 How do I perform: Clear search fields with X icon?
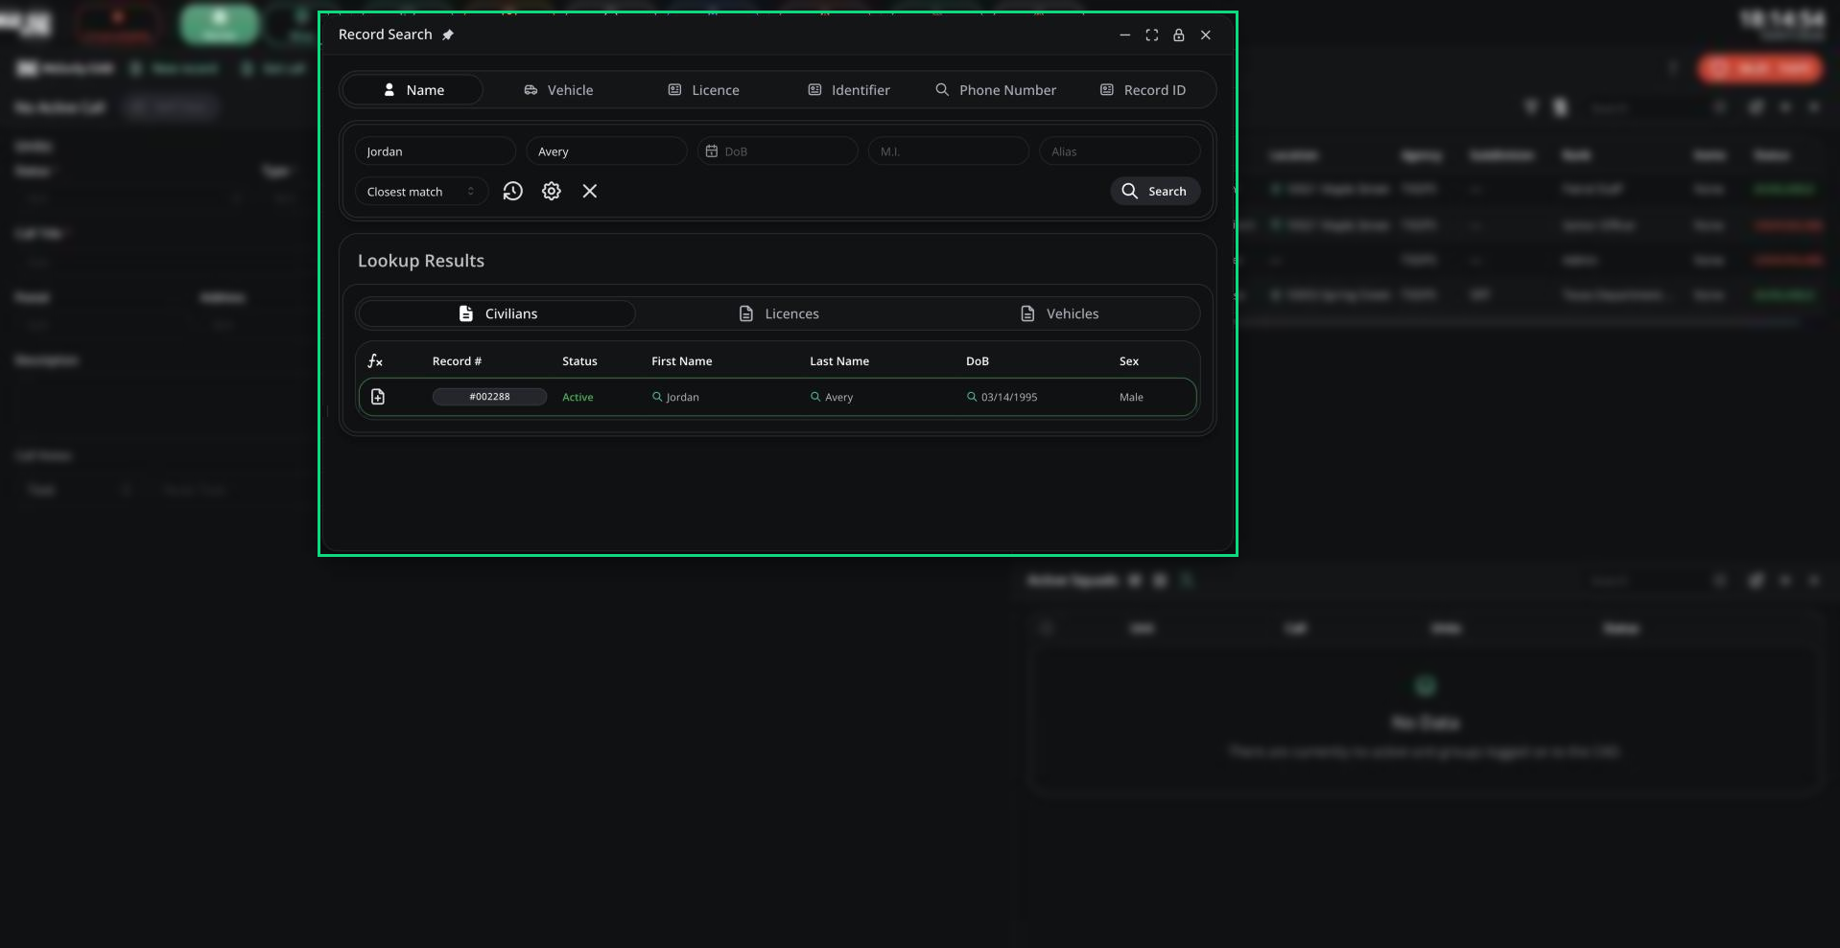(x=590, y=192)
